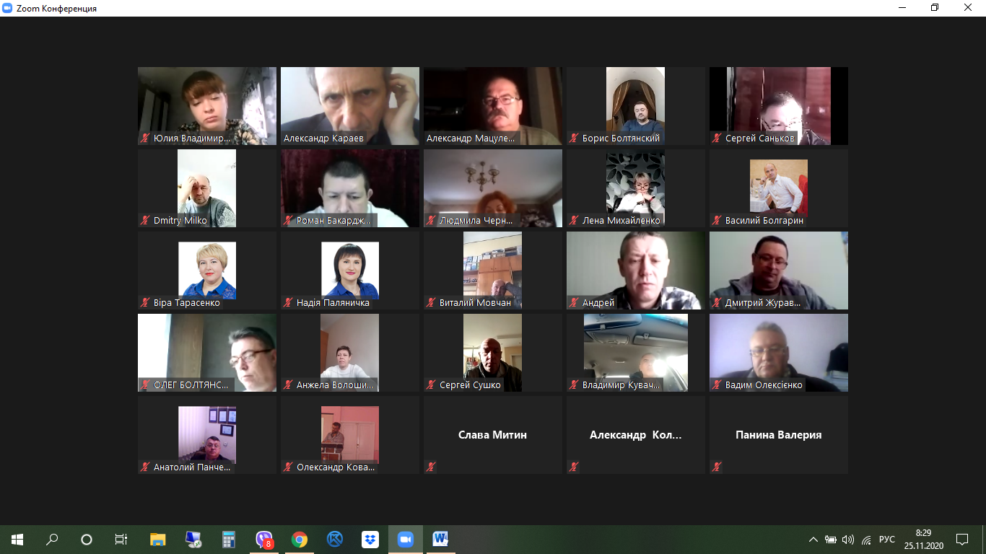Select the muted mic icon by Дмитрий Журав...
986x554 pixels.
click(717, 303)
